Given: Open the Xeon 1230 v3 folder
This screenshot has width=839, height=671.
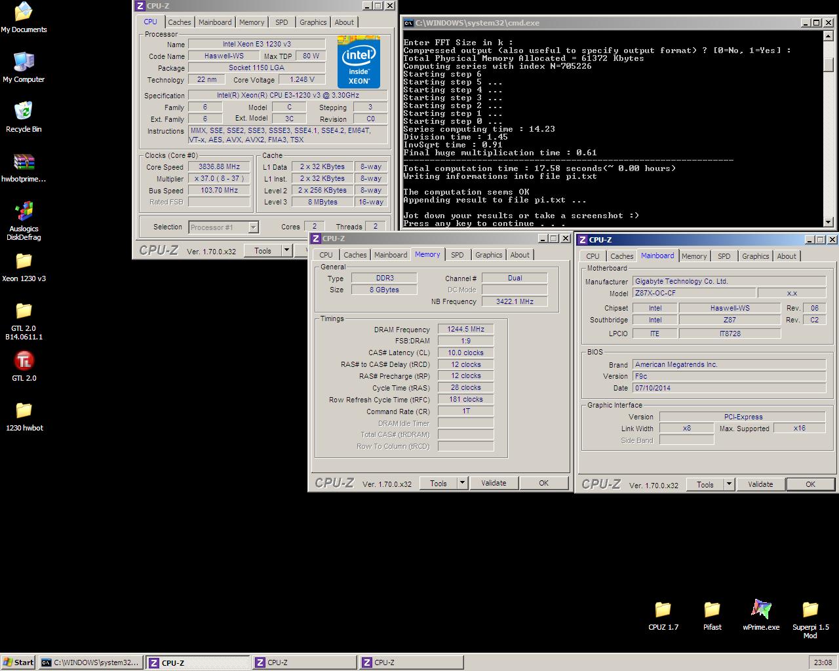Looking at the screenshot, I should pos(24,261).
